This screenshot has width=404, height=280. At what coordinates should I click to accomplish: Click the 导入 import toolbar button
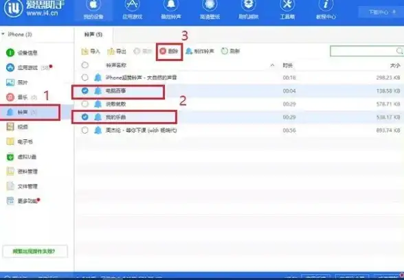(x=91, y=51)
